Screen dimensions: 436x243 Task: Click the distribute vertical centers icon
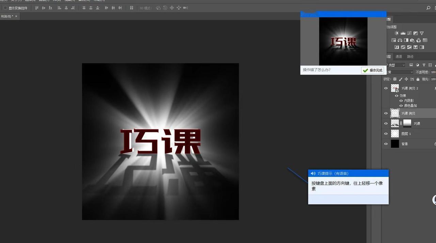click(91, 8)
